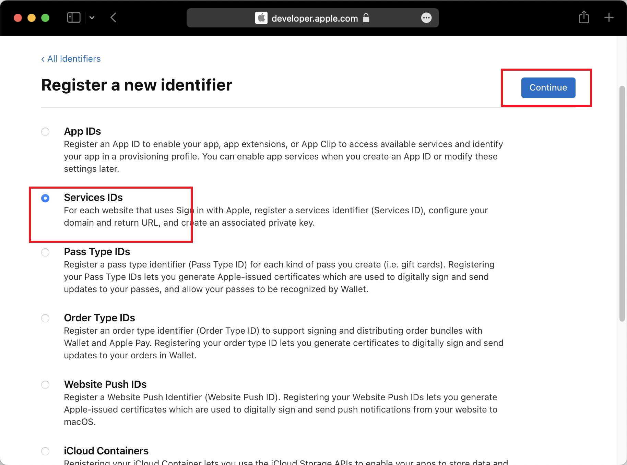This screenshot has width=627, height=465.
Task: Close the window with red button
Action: (x=18, y=18)
